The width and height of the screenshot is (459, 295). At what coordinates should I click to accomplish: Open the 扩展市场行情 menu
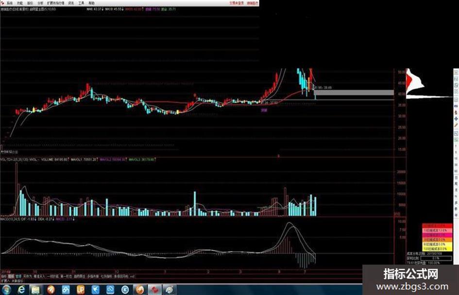coord(56,3)
